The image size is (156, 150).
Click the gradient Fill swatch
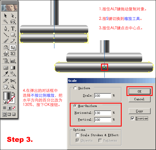(7, 96)
